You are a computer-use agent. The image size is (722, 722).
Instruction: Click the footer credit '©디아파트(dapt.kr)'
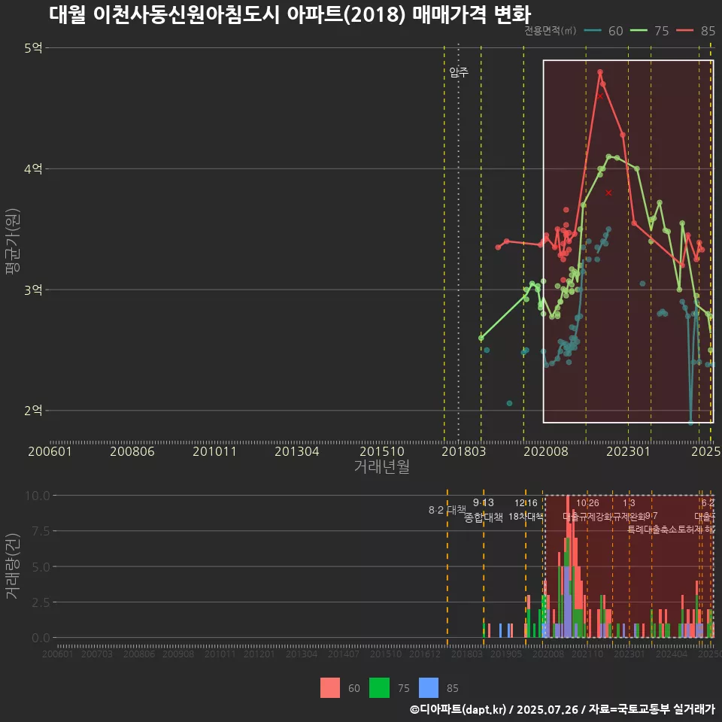[x=458, y=709]
